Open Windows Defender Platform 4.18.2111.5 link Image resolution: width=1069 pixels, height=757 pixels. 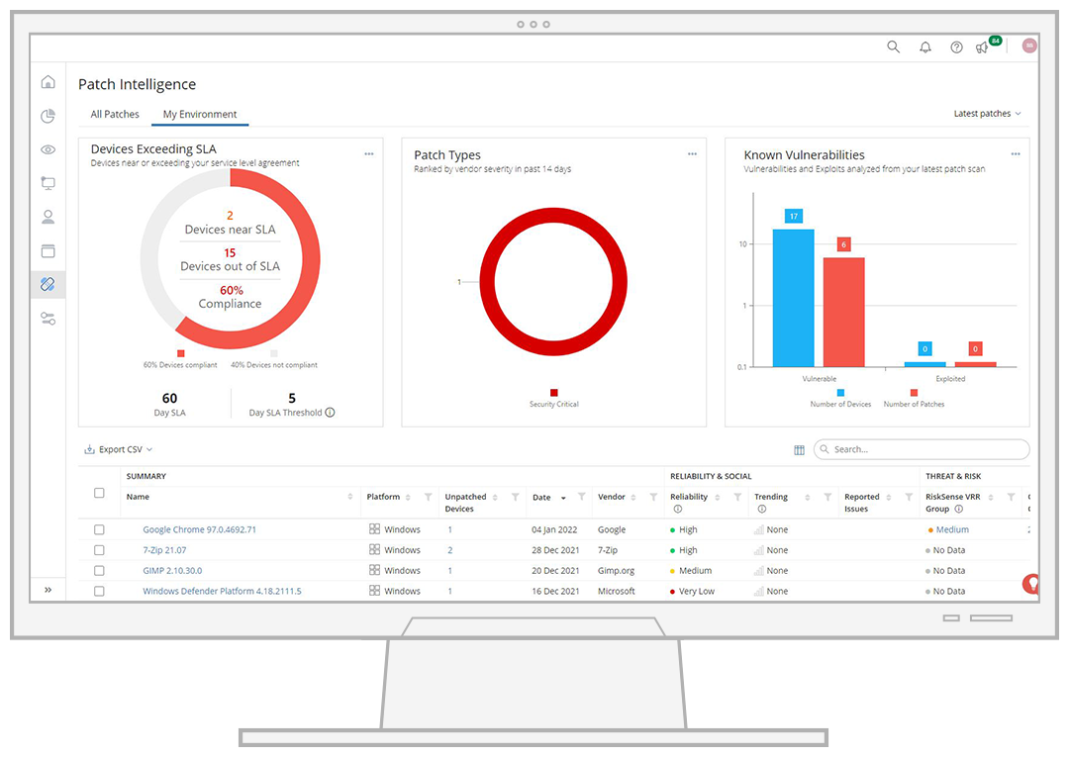coord(222,591)
